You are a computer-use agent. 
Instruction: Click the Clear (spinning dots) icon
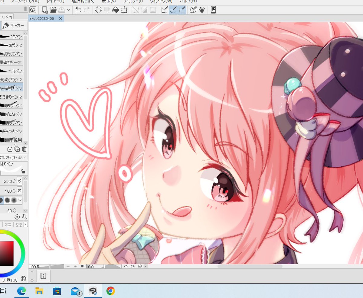98,10
